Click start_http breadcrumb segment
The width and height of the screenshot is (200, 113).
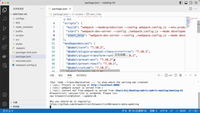tap(94, 14)
